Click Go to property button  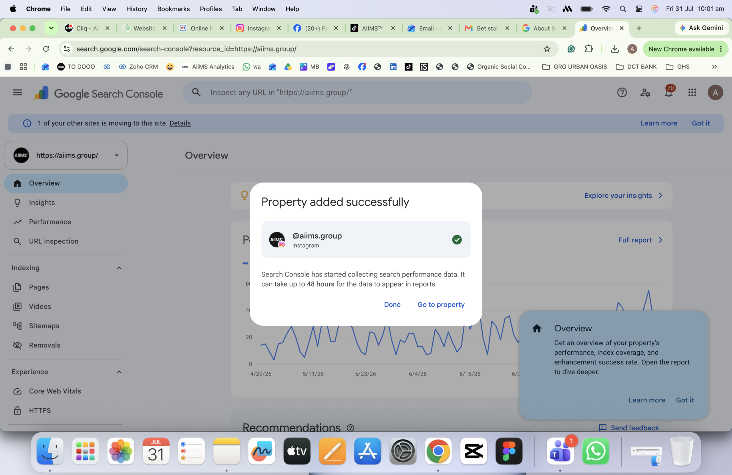point(441,304)
